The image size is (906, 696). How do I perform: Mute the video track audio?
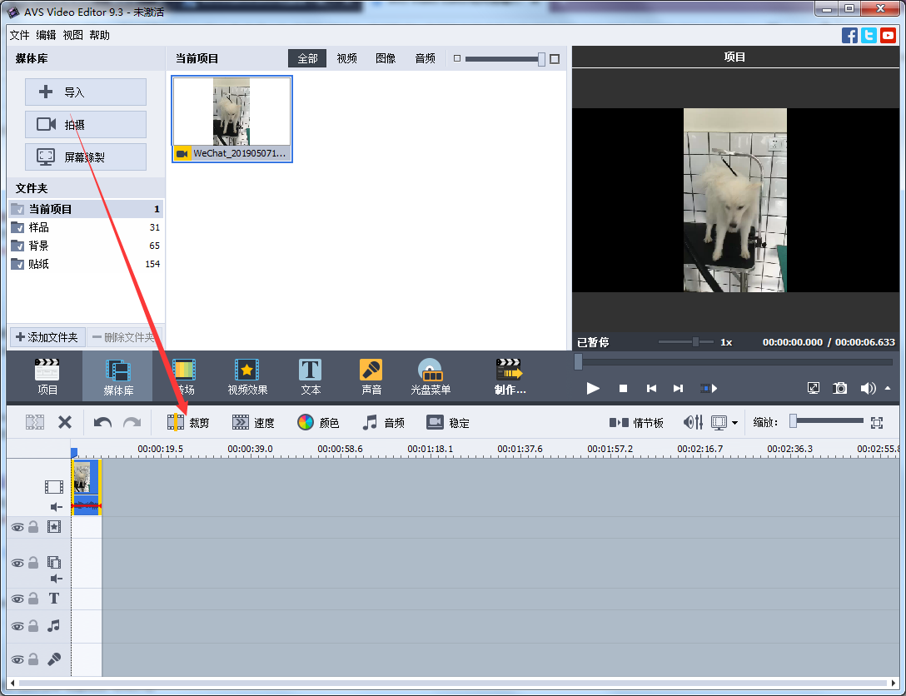tap(55, 506)
